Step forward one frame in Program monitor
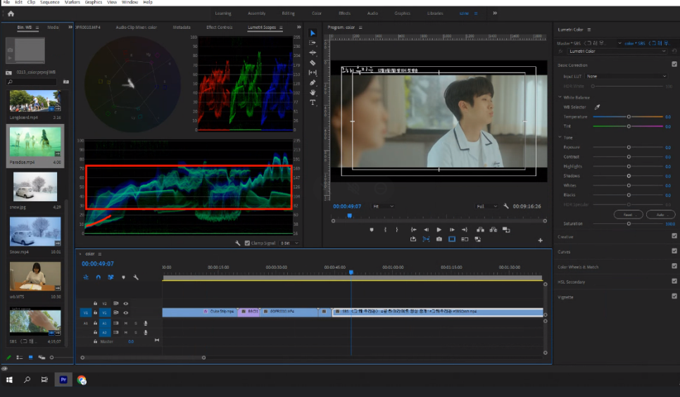 point(452,229)
